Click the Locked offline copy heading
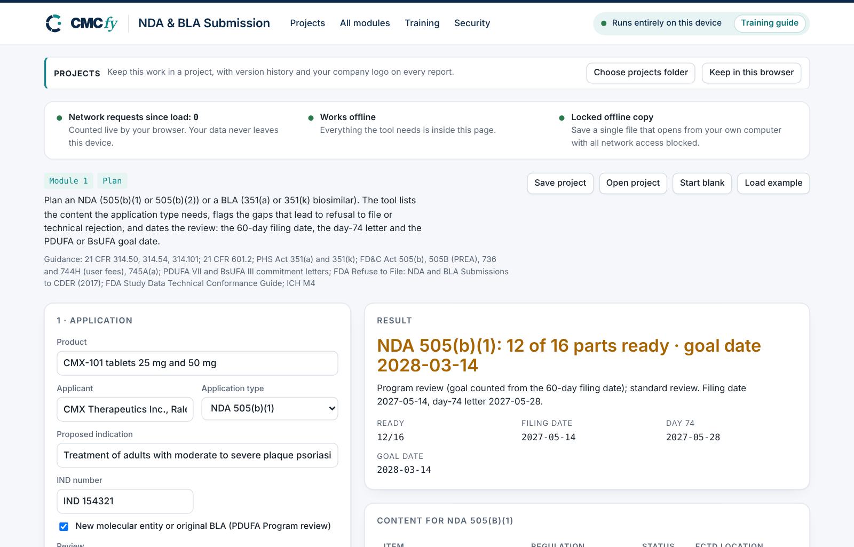854x547 pixels. tap(612, 117)
